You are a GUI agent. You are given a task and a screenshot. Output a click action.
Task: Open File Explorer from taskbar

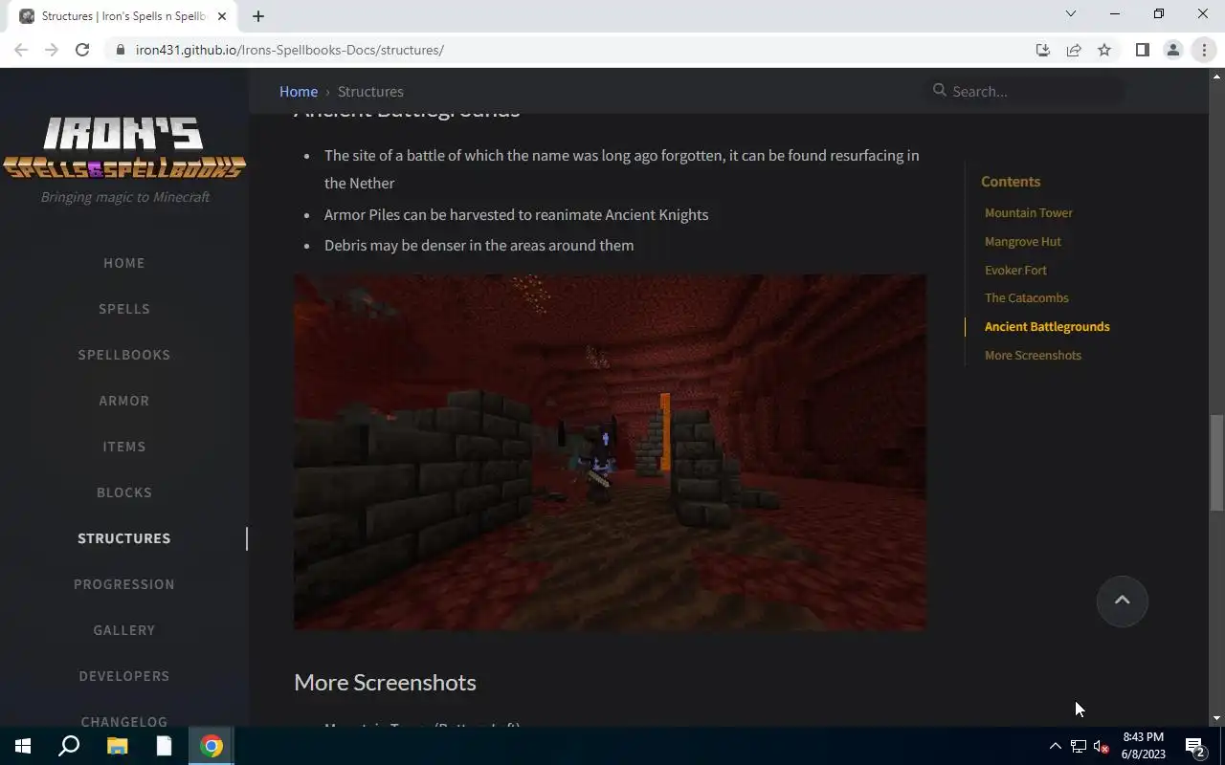point(117,746)
